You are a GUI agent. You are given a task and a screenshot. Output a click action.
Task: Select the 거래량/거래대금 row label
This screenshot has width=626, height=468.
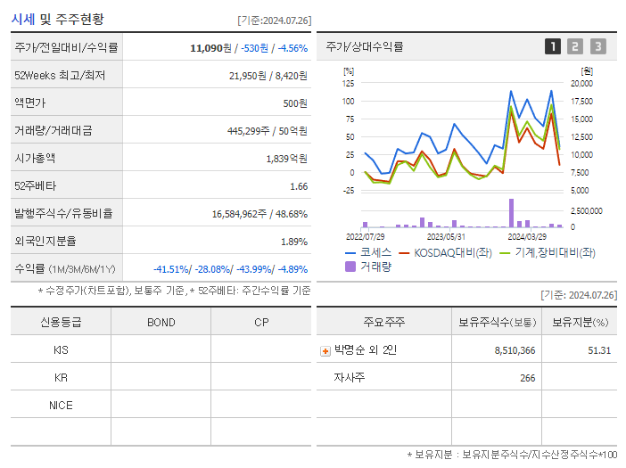54,130
